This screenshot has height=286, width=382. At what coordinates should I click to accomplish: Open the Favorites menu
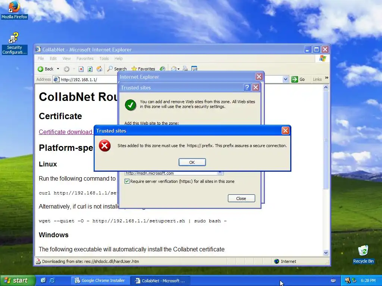[x=85, y=58]
